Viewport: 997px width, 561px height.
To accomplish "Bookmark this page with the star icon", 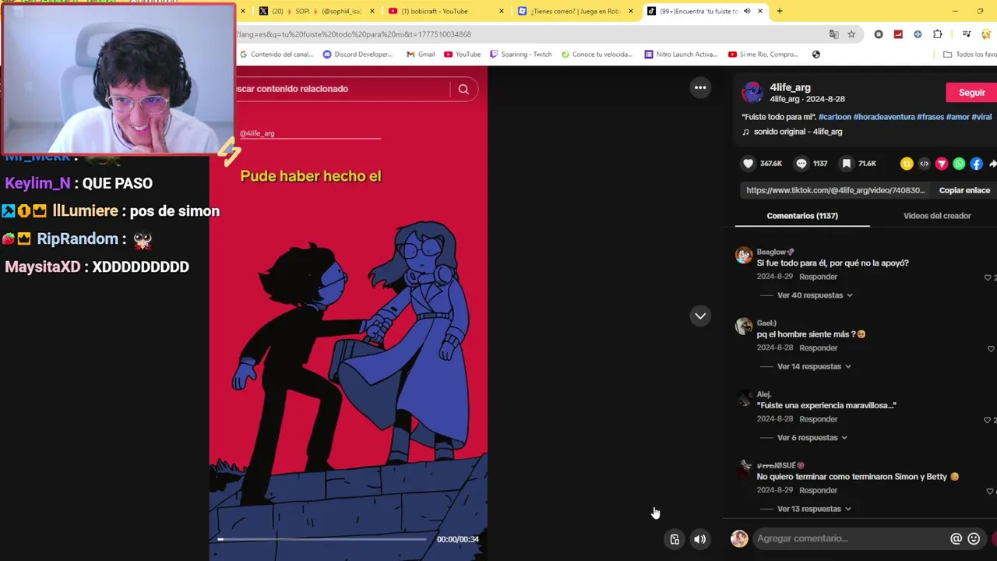I will pyautogui.click(x=851, y=34).
